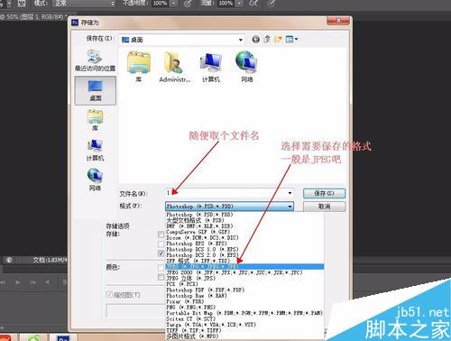Choose TIFF format in the list

[244, 330]
